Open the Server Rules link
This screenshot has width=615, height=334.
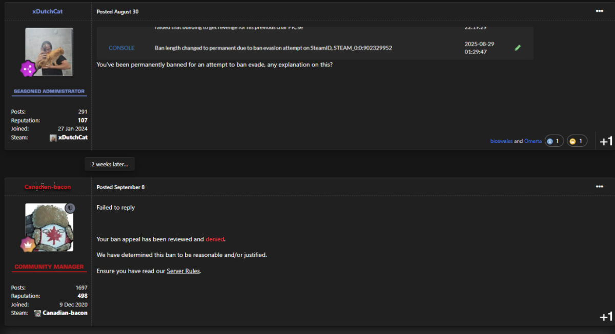tap(183, 271)
